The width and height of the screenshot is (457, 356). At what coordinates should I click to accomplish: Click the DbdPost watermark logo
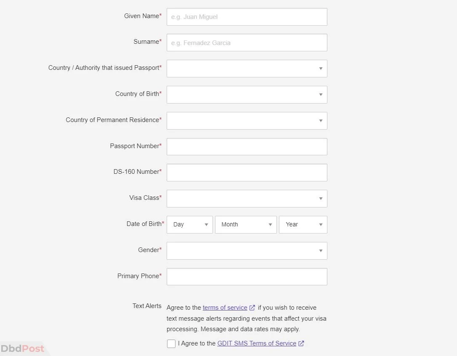point(22,348)
